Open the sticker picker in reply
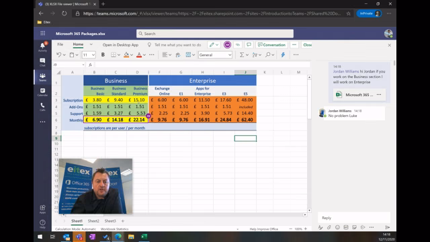430x242 pixels. [x=354, y=227]
